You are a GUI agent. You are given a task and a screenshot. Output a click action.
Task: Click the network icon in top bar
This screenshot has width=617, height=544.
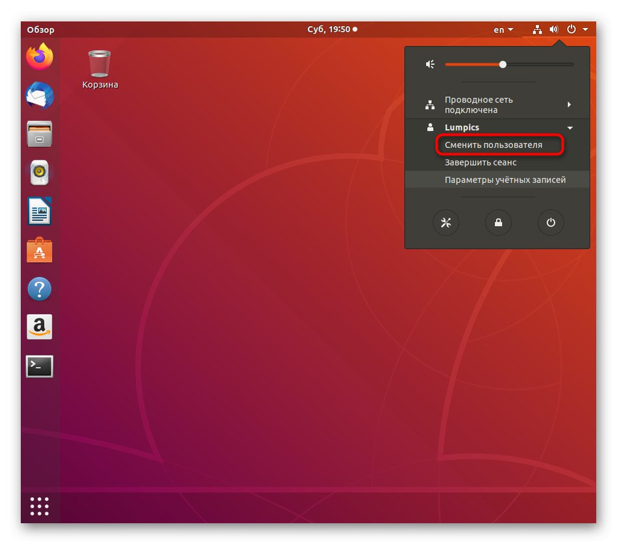[537, 29]
